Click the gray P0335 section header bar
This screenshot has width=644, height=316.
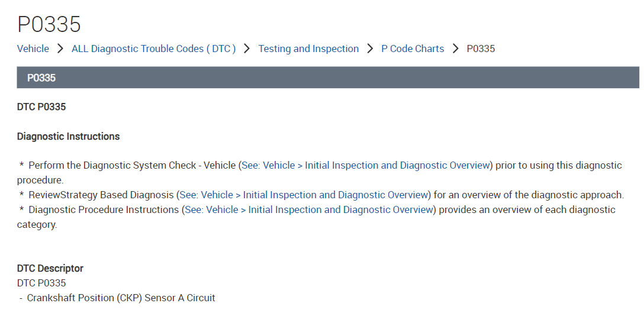328,78
